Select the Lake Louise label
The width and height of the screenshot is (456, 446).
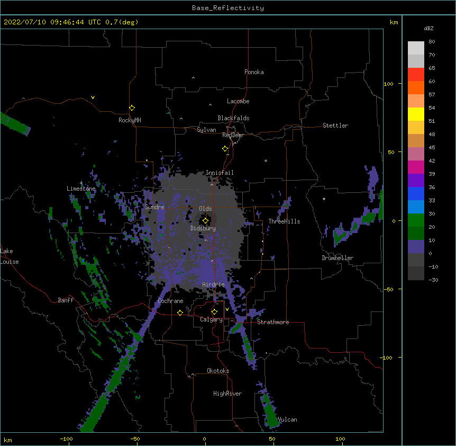(10, 256)
